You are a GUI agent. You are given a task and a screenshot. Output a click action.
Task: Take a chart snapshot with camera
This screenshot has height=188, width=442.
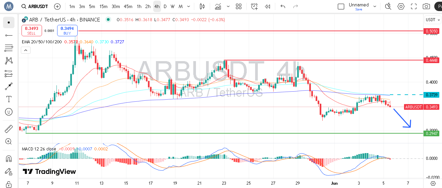click(427, 6)
